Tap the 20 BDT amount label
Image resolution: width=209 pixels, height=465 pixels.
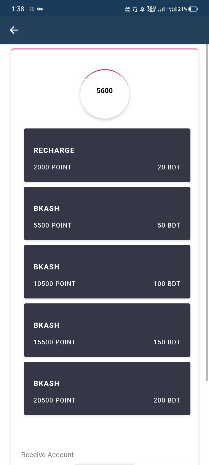pos(169,167)
